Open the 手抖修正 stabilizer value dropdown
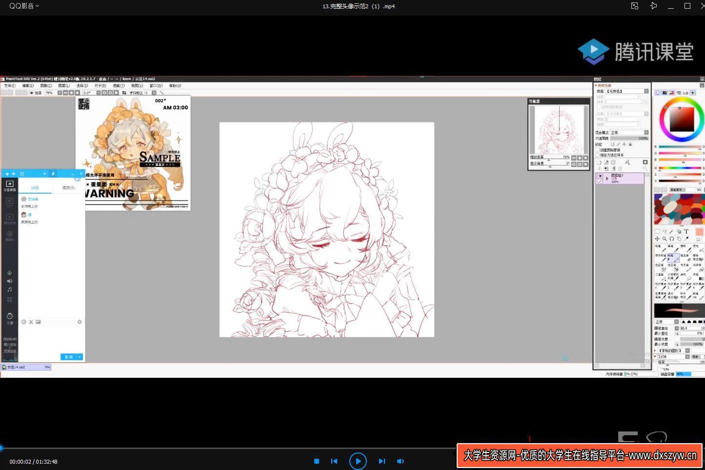Image resolution: width=705 pixels, height=470 pixels. 154,93
